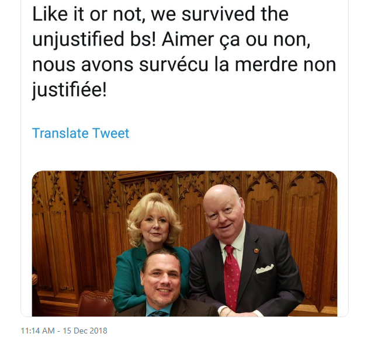
Task: Click the line 'unjustified bs! Aimer ça ou non,'
Action: (171, 39)
